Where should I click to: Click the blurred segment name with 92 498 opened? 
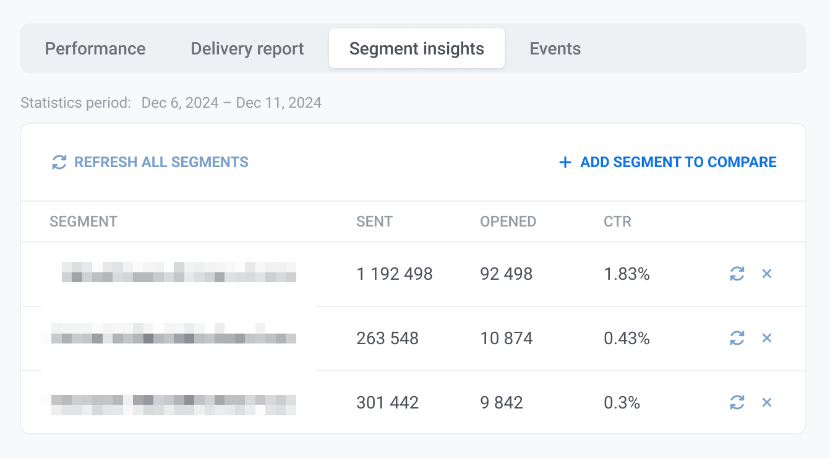coord(173,272)
